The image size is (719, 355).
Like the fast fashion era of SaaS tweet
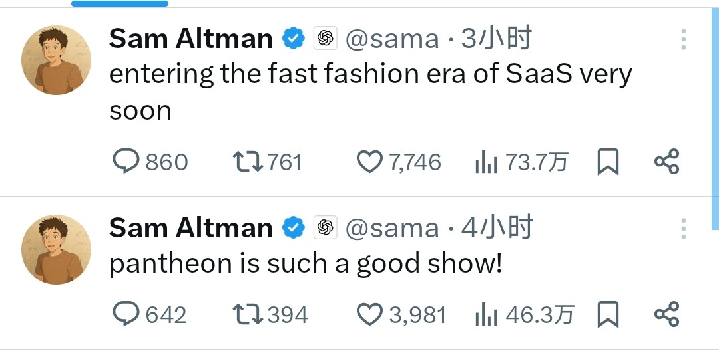tap(399, 162)
